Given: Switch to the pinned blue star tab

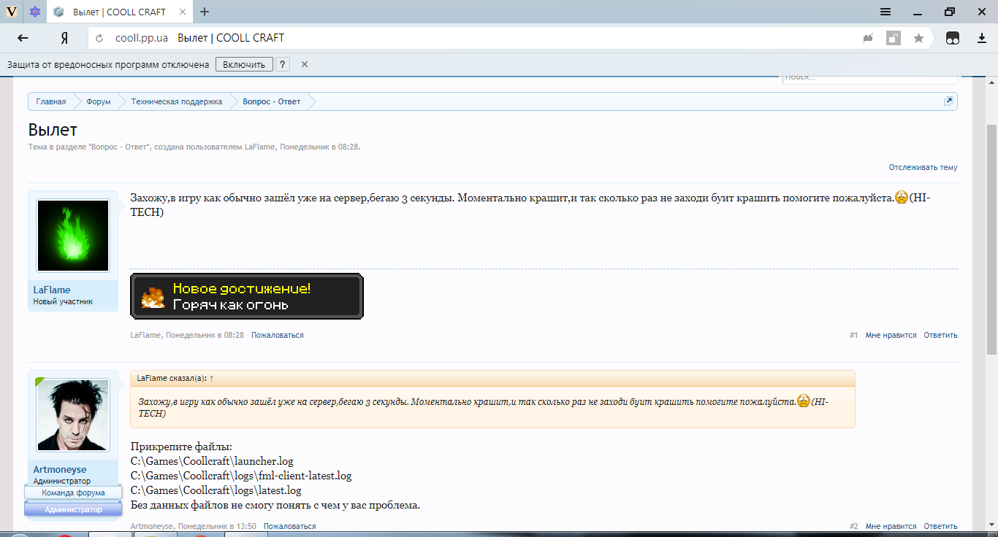Looking at the screenshot, I should [x=34, y=12].
